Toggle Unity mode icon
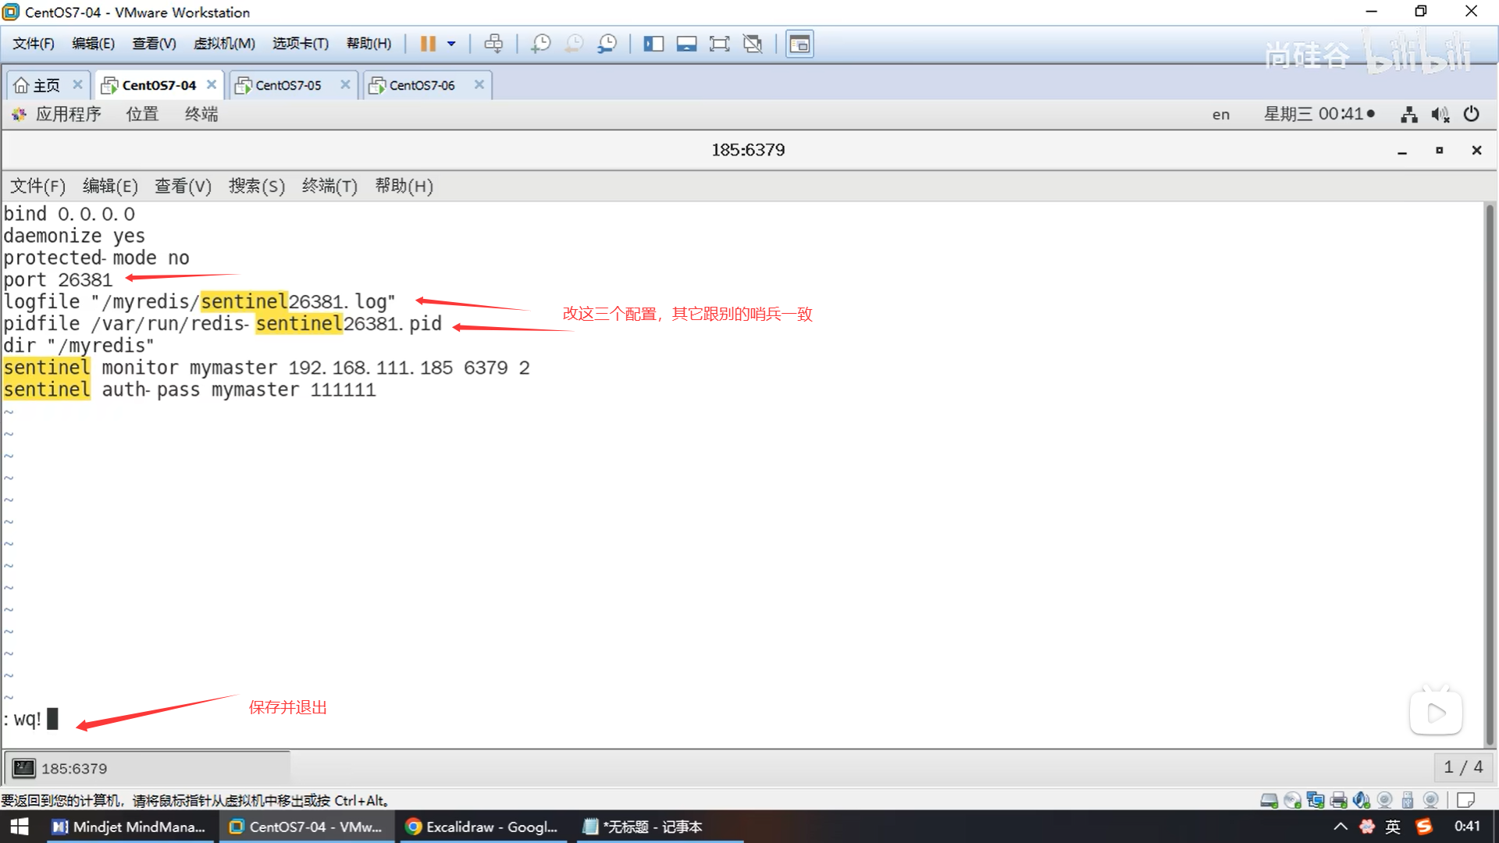 point(753,44)
